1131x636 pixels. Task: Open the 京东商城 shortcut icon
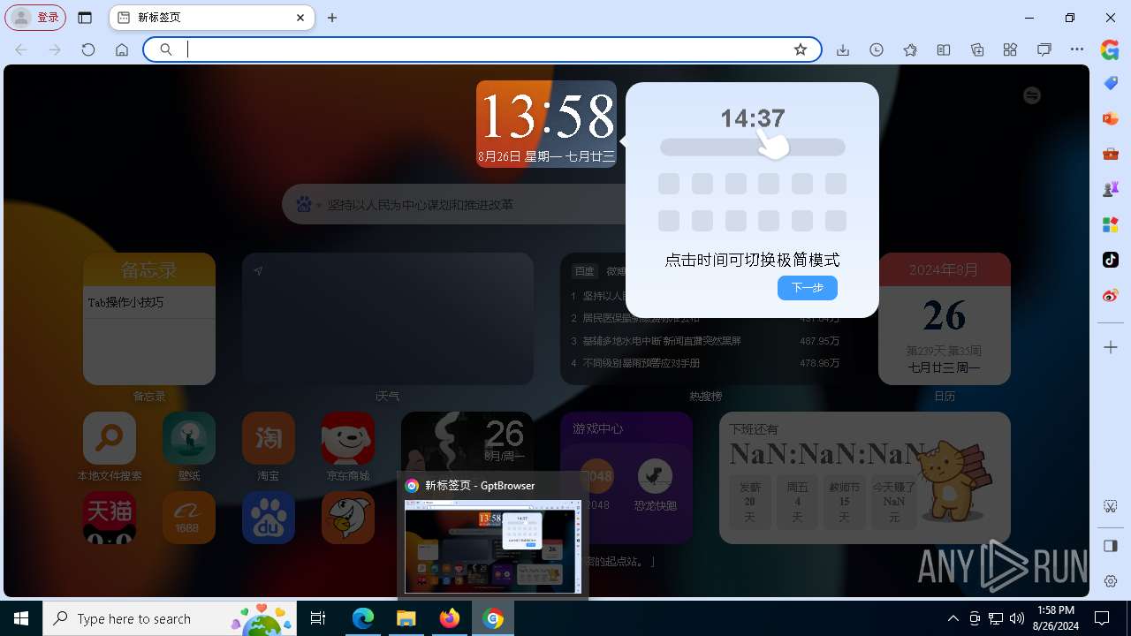(348, 438)
